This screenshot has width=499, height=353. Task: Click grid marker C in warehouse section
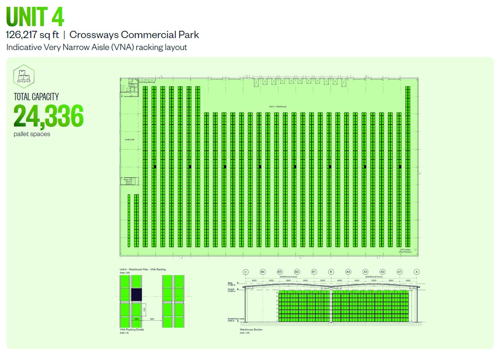245,272
